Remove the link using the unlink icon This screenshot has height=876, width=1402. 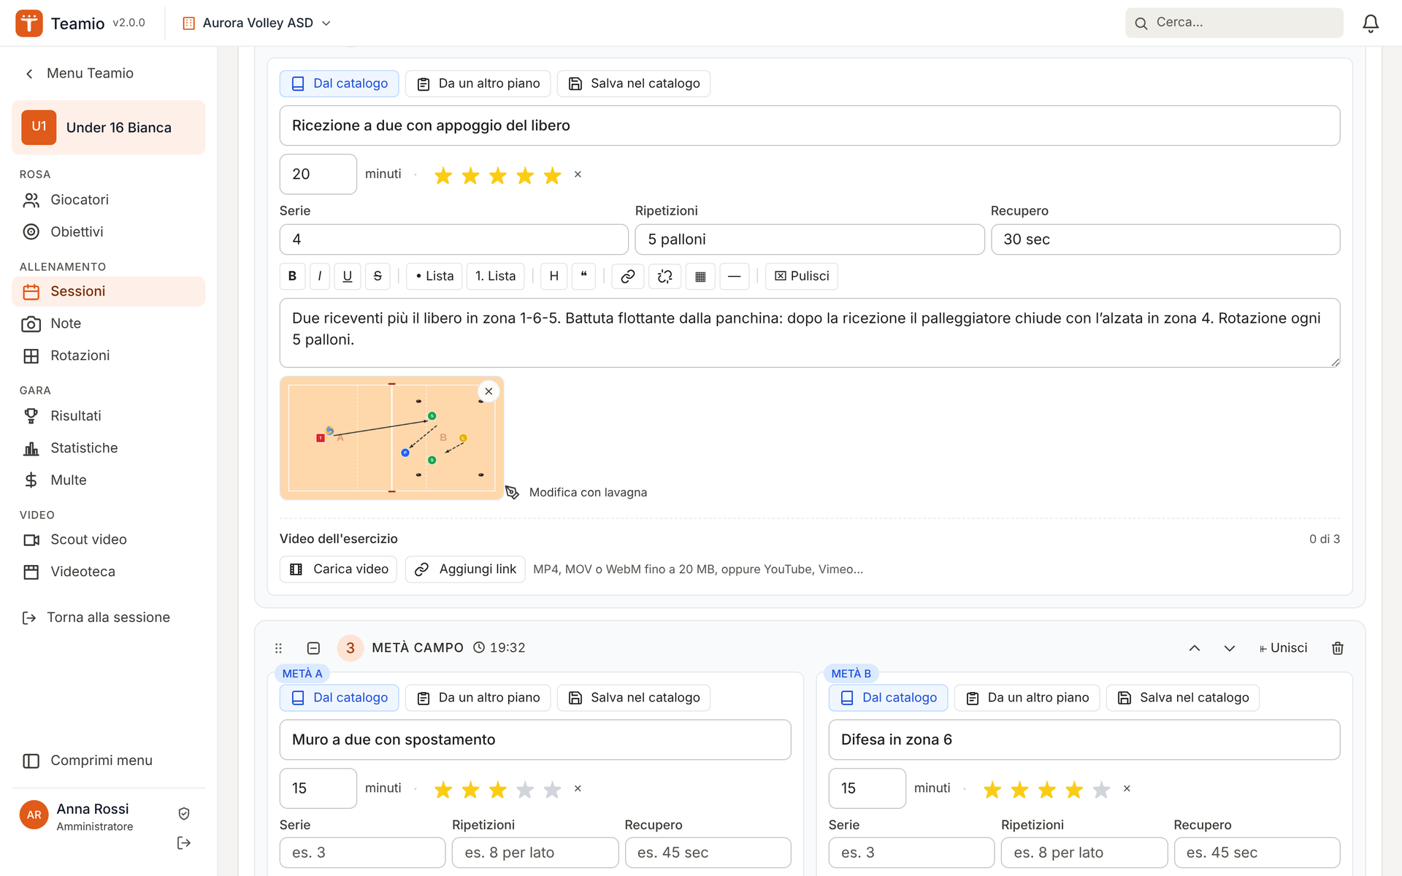664,276
